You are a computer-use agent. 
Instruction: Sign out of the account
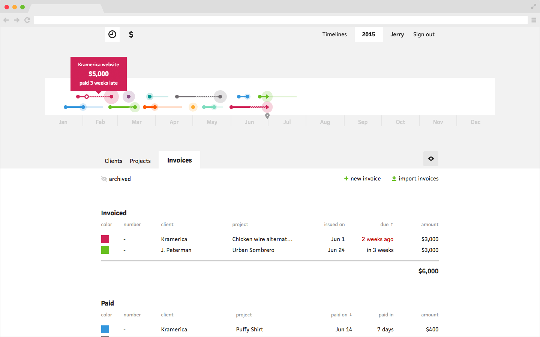(424, 34)
